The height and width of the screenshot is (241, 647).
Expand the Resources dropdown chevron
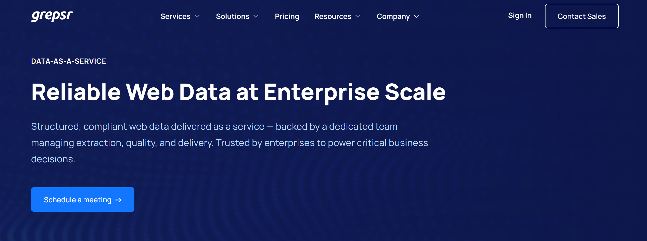point(358,17)
